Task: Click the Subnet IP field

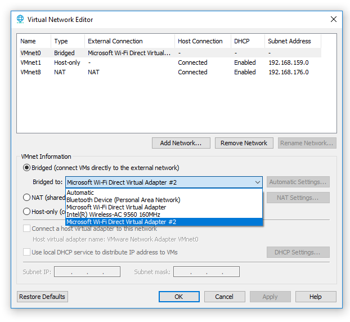Action: [87, 271]
